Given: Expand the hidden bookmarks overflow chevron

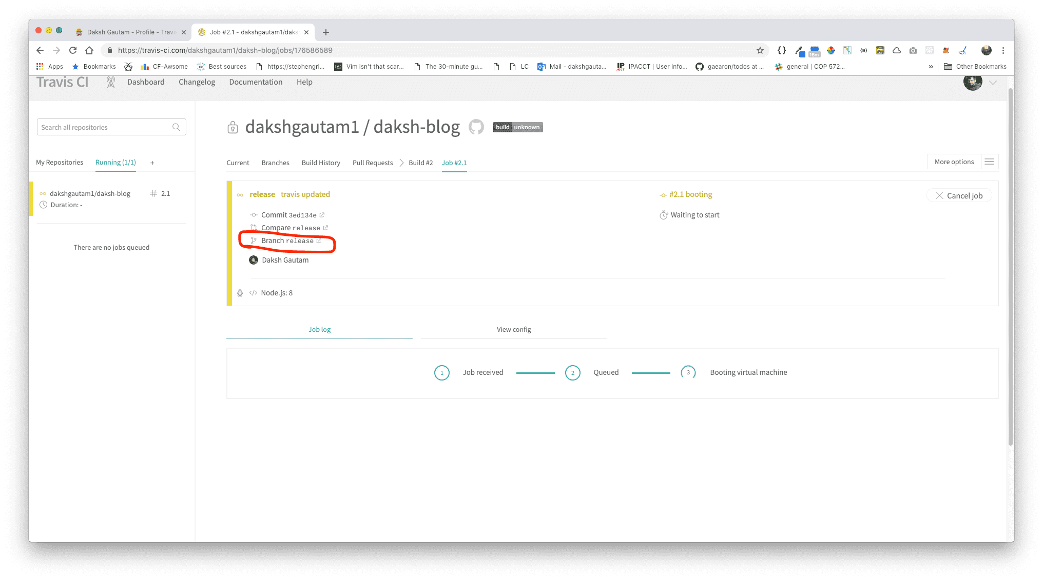Looking at the screenshot, I should [x=931, y=67].
